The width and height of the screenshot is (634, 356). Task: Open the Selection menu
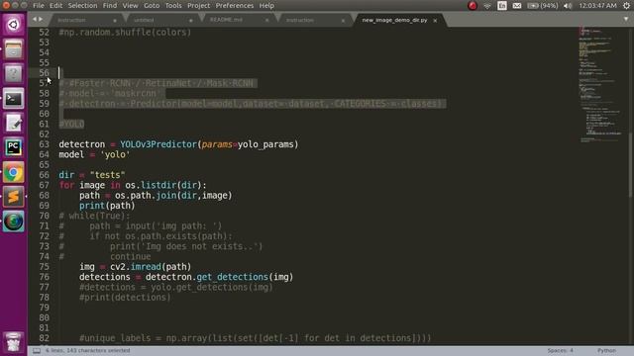pos(82,6)
